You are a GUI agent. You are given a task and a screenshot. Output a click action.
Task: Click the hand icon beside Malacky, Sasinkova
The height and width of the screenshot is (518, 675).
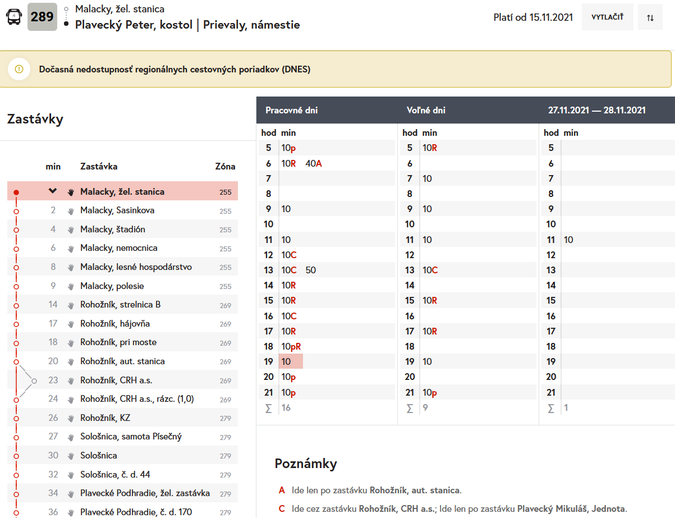(x=71, y=211)
